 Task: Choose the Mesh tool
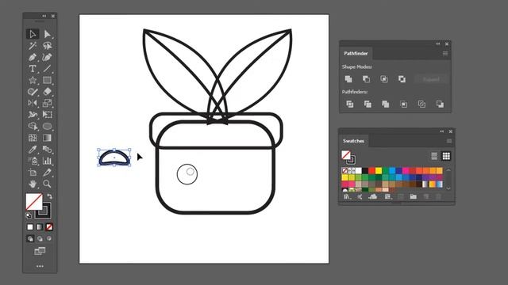[x=33, y=138]
